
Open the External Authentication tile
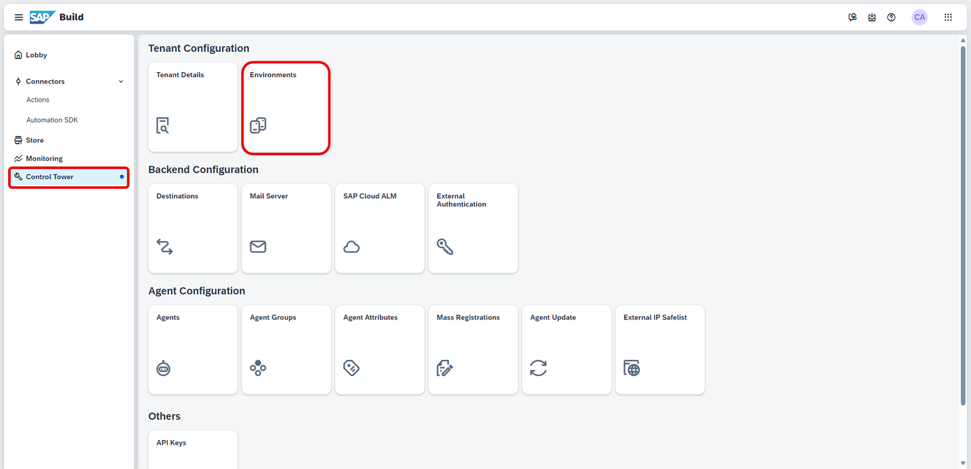click(473, 228)
